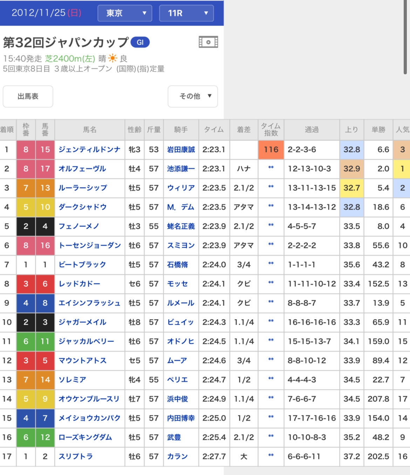Open jockey link 岩田康誠
This screenshot has width=410, height=475.
181,150
